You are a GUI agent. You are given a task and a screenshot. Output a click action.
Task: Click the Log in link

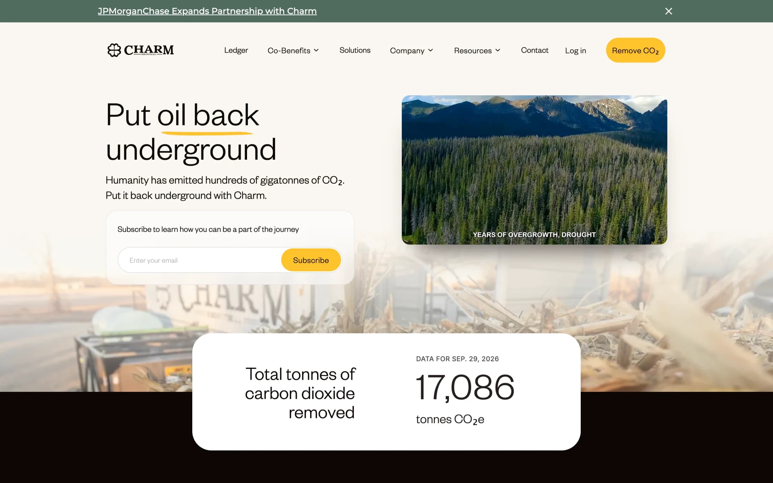(576, 51)
